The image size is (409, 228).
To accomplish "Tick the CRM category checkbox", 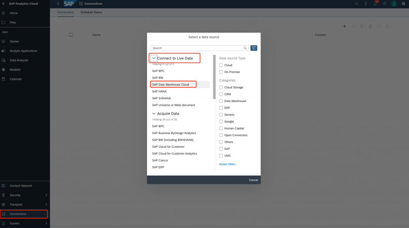I will tap(221, 94).
